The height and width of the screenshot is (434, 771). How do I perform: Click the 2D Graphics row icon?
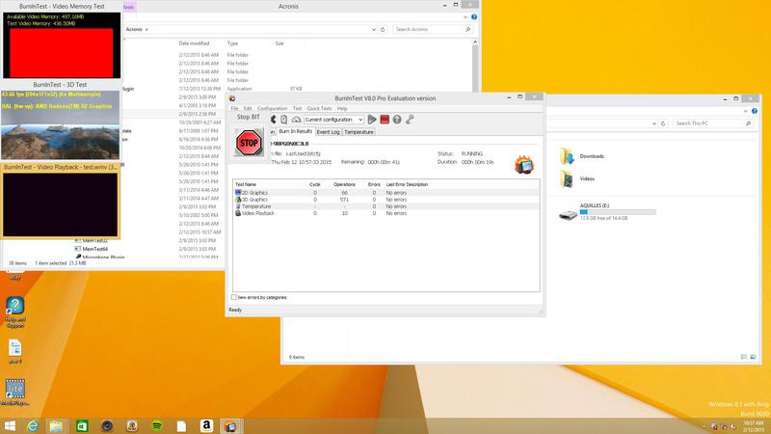pos(238,192)
